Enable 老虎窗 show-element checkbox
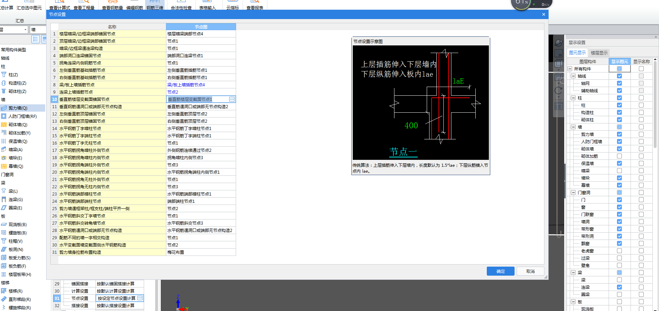659x311 pixels. point(619,251)
